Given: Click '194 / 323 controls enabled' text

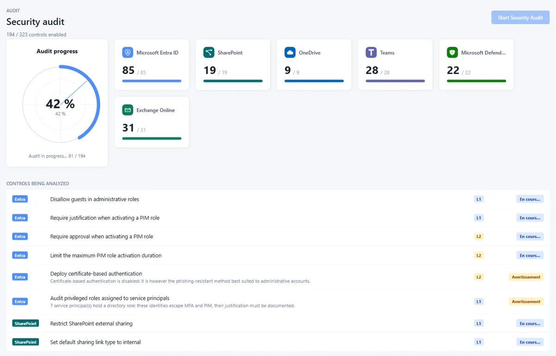Looking at the screenshot, I should 36,35.
